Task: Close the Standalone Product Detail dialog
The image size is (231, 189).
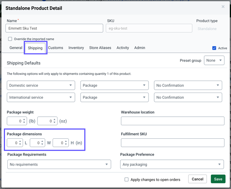Action: point(223,7)
